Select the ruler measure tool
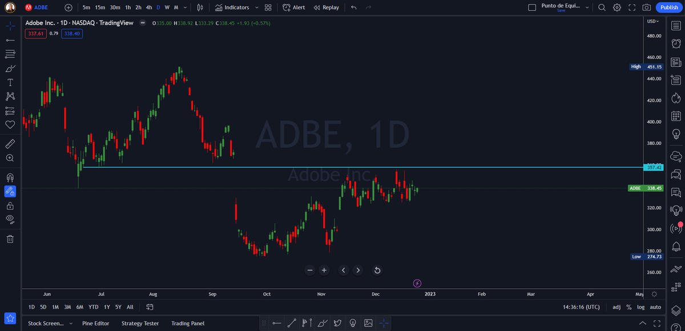 10,143
